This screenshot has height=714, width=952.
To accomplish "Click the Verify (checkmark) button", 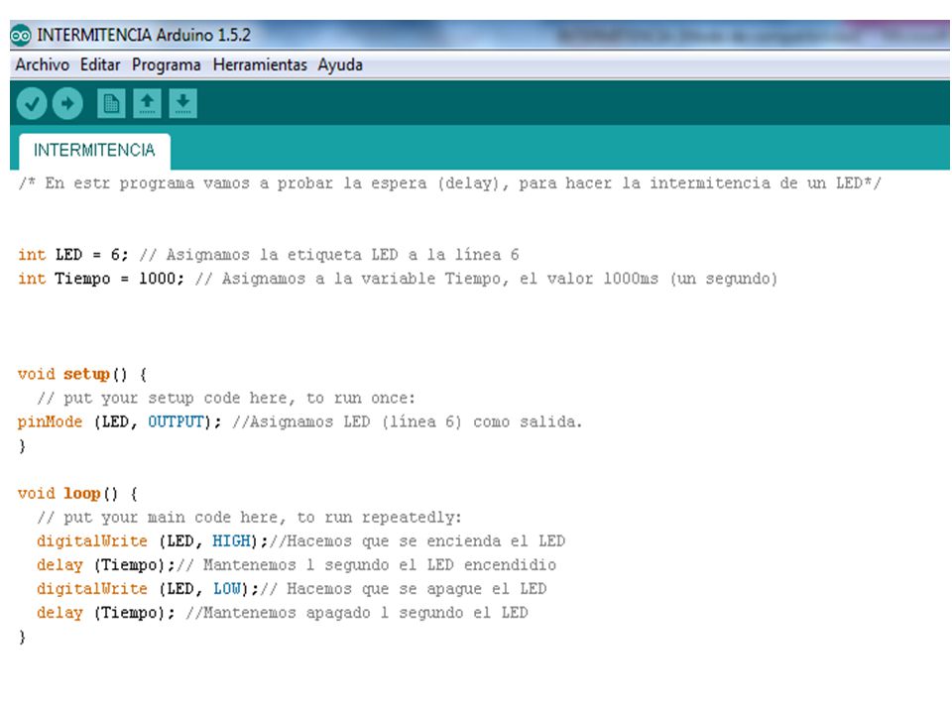I will click(x=32, y=104).
